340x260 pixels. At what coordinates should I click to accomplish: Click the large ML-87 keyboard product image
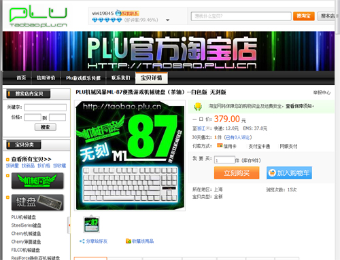pyautogui.click(x=130, y=155)
